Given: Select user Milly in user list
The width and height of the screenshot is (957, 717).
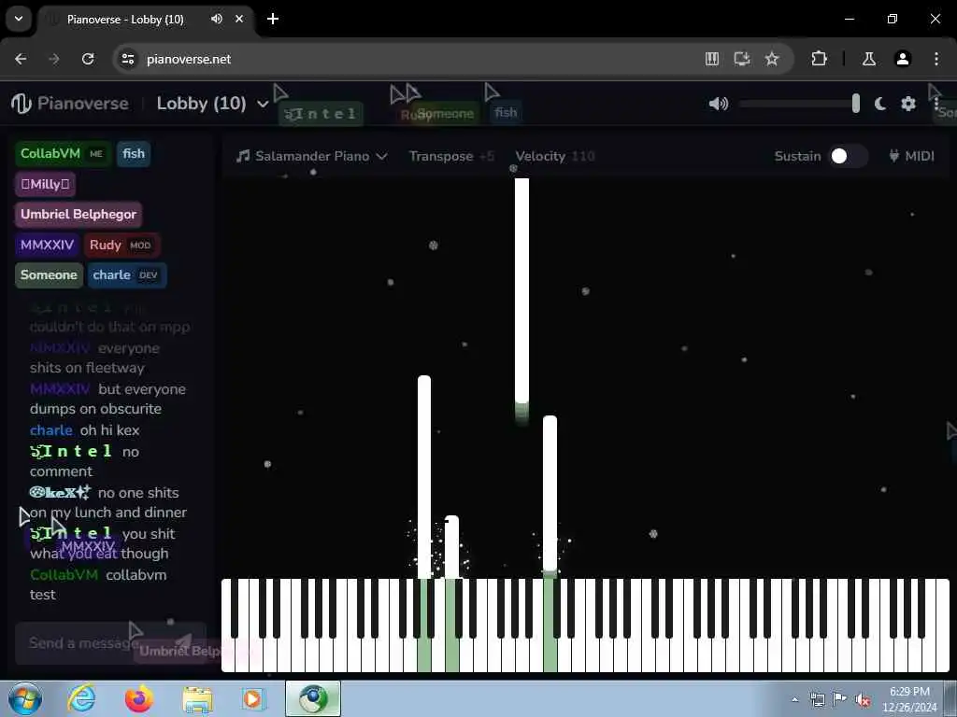Looking at the screenshot, I should tap(45, 184).
